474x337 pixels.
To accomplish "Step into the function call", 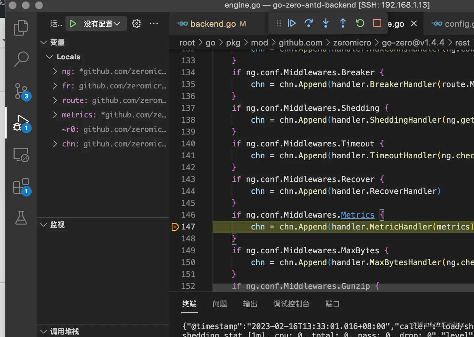I will coord(326,23).
